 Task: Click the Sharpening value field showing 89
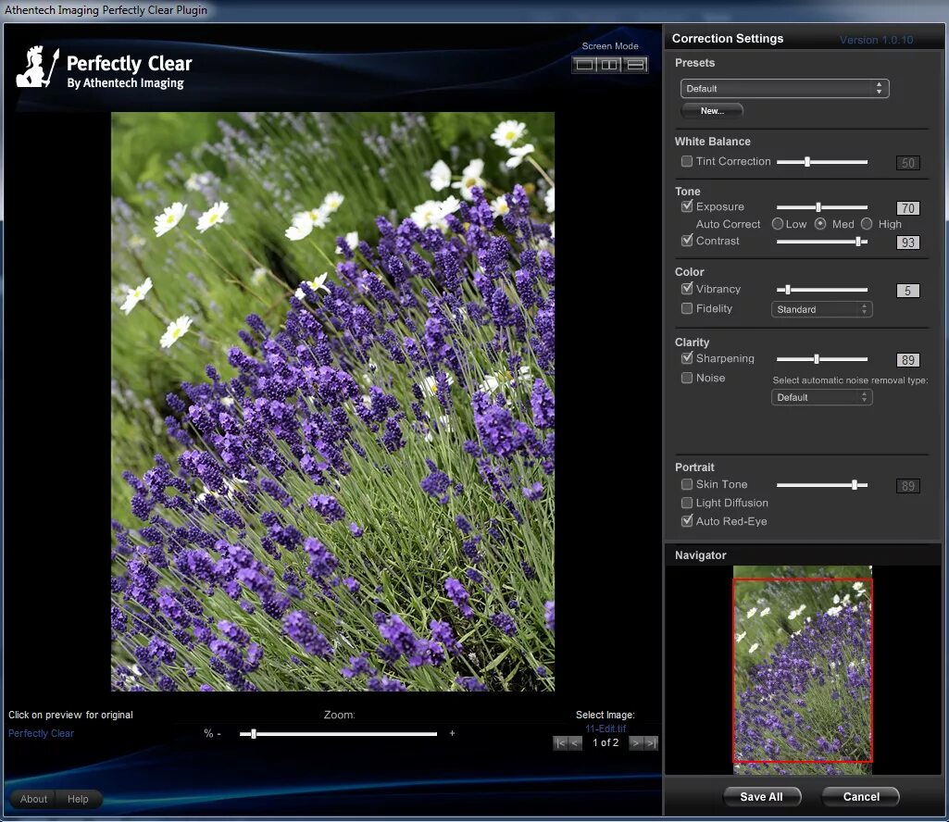click(x=908, y=360)
